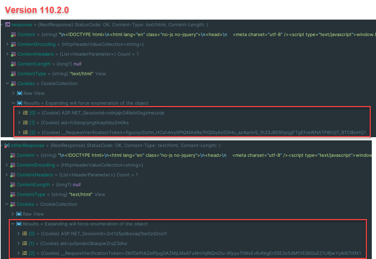Click the eye icon beside Results under response Cookies

19,103
